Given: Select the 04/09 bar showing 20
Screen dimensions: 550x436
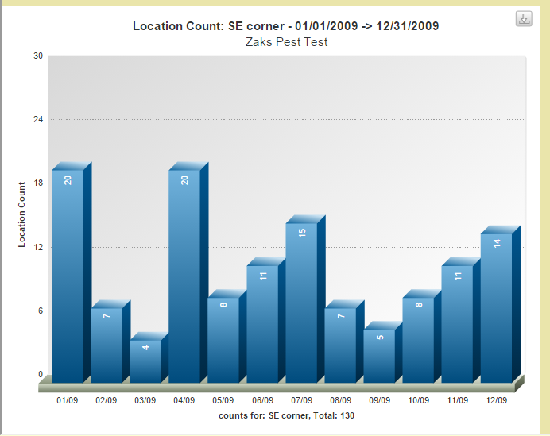Looking at the screenshot, I should (184, 274).
